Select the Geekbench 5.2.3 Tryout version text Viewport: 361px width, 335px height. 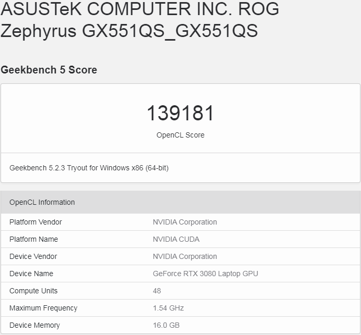[89, 168]
